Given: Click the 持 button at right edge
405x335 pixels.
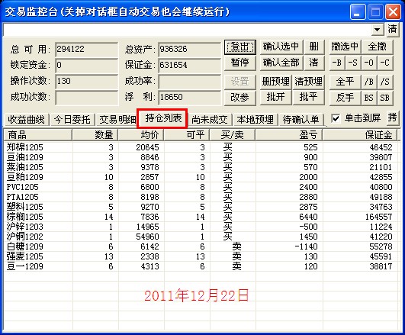Looking at the screenshot, I should point(393,118).
